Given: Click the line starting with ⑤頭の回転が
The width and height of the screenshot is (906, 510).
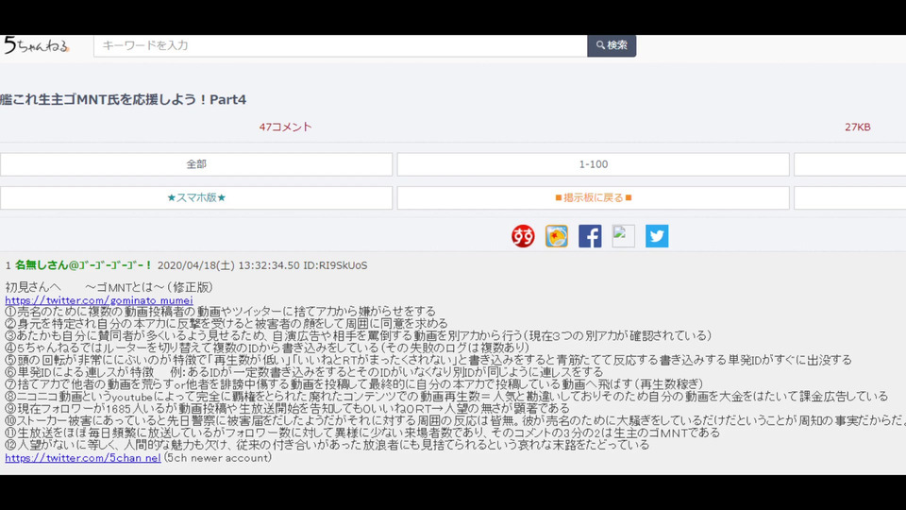Looking at the screenshot, I should [428, 360].
